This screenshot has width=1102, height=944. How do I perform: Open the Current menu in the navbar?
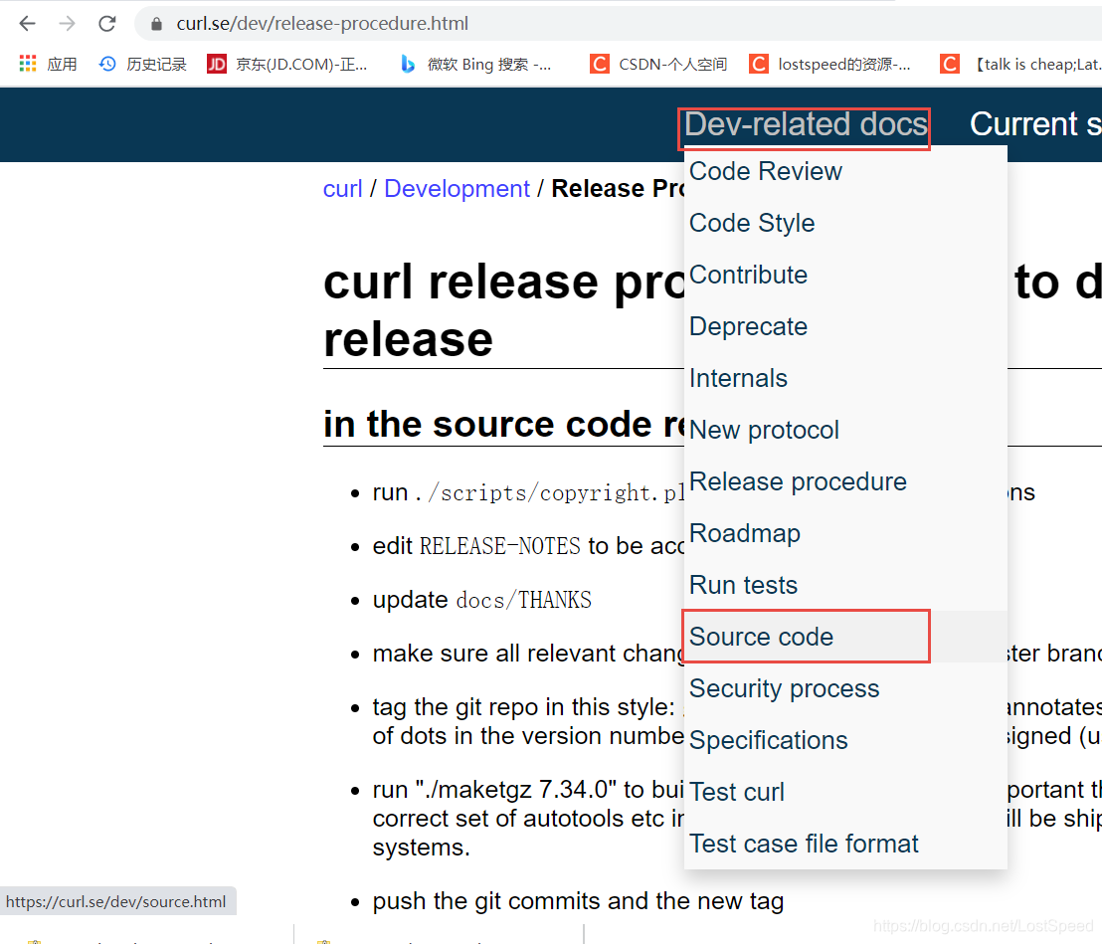(x=1035, y=125)
